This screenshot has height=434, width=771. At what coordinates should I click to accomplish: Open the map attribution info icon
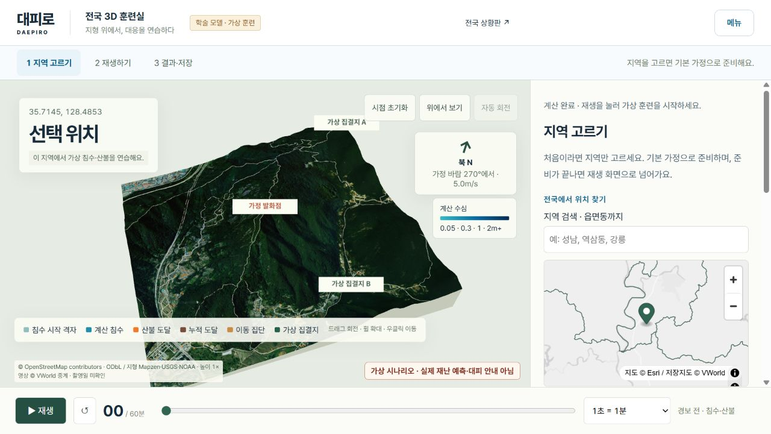tap(735, 373)
